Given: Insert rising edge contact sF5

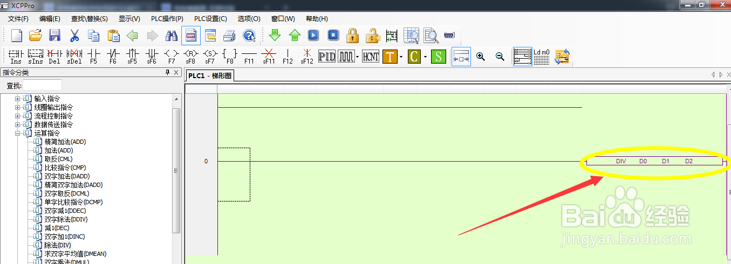Looking at the screenshot, I should pyautogui.click(x=132, y=56).
